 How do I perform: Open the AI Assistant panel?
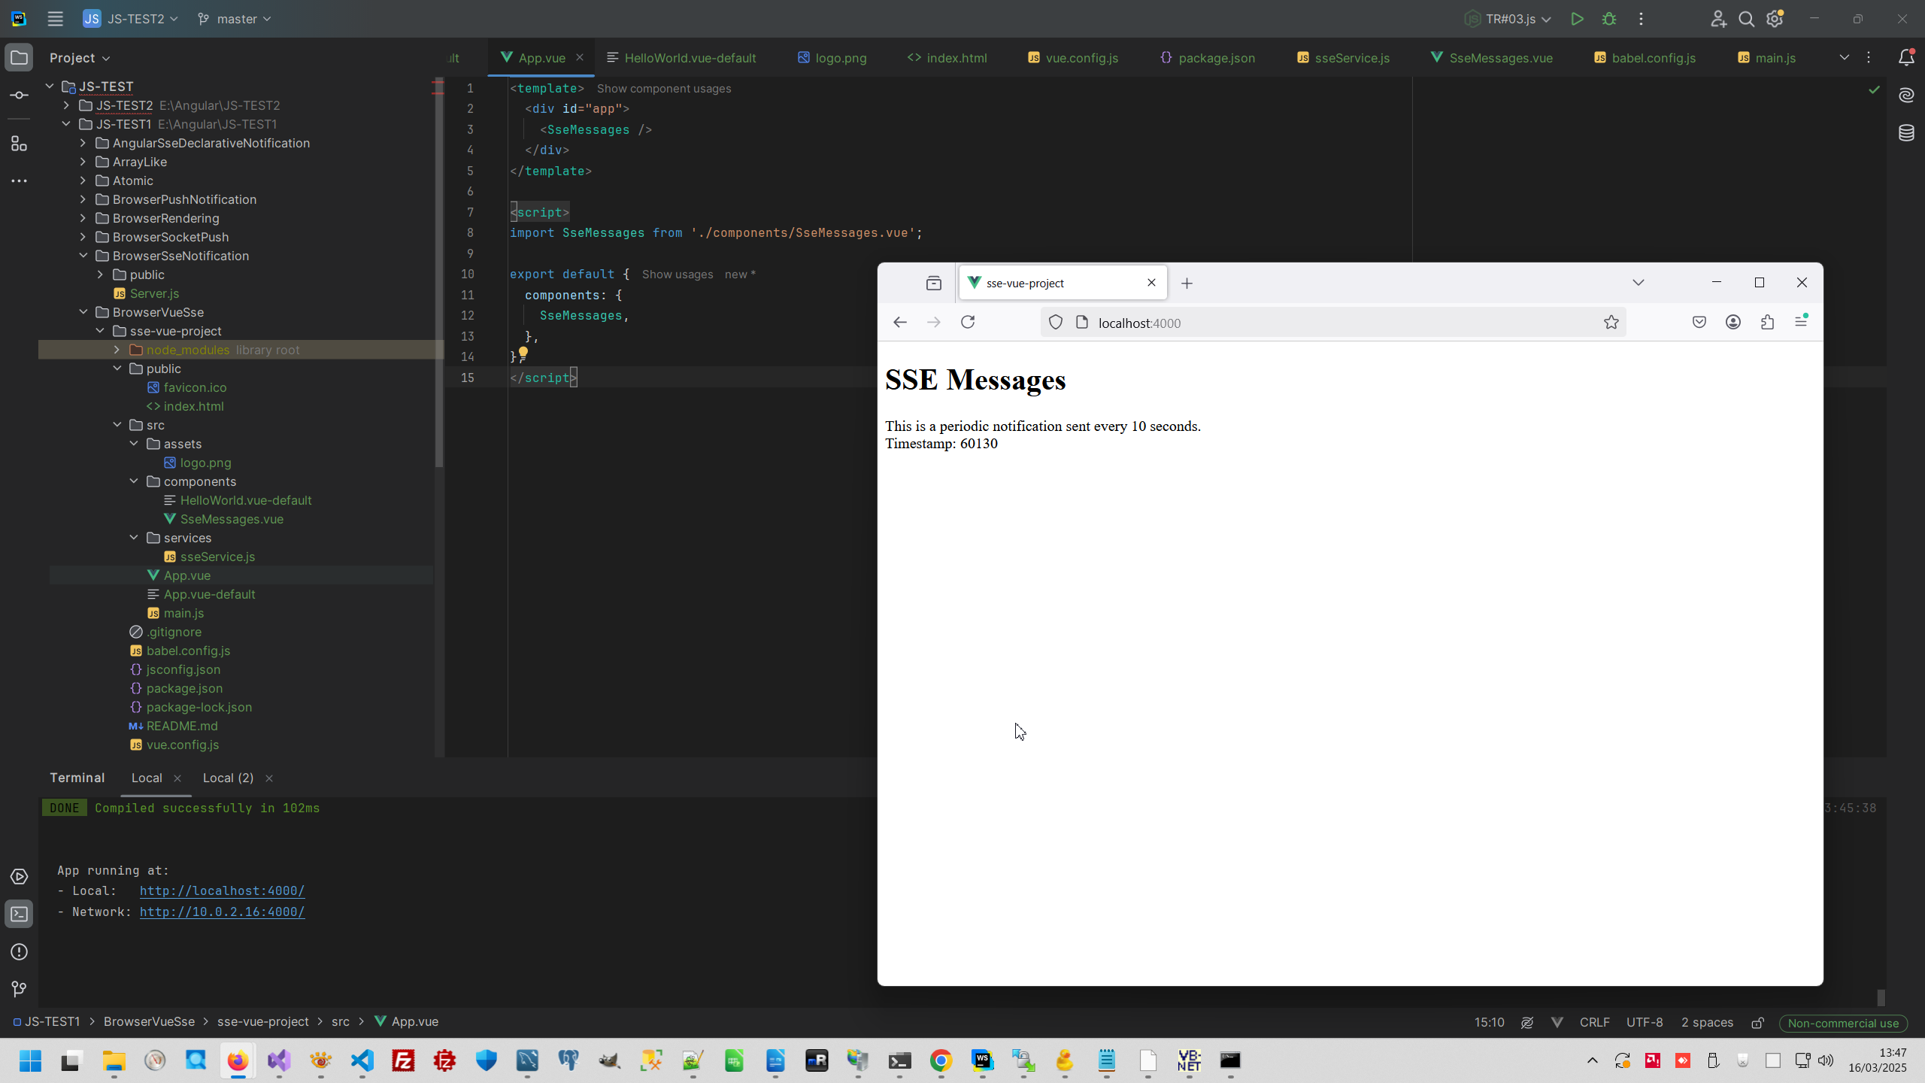coord(1905,96)
